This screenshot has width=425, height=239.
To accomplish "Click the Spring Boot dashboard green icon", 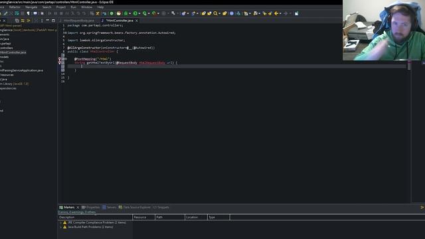I will click(112, 13).
